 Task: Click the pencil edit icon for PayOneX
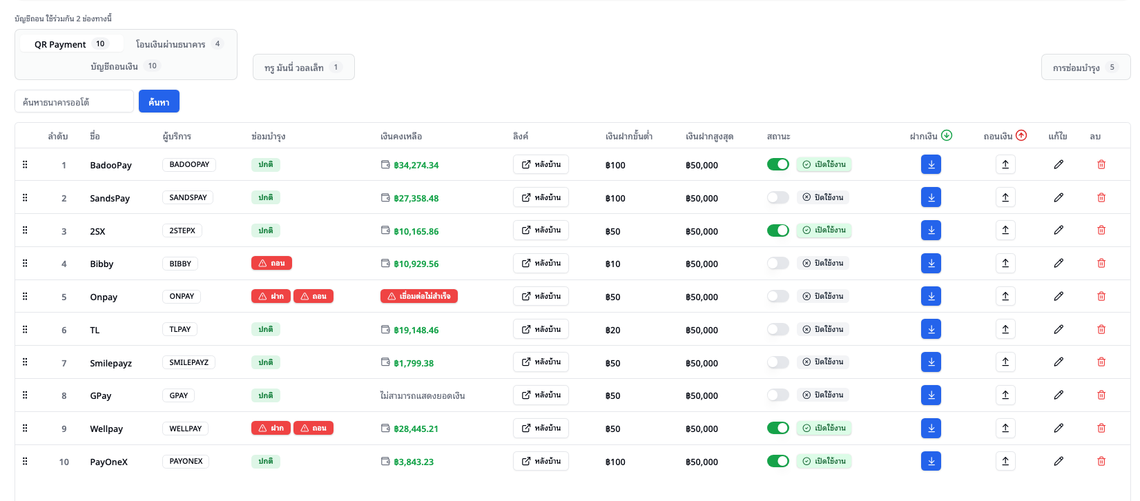coord(1058,461)
